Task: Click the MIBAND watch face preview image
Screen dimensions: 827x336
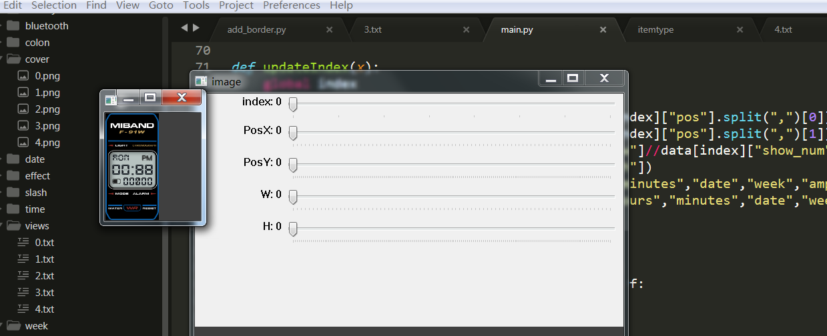Action: coord(132,167)
